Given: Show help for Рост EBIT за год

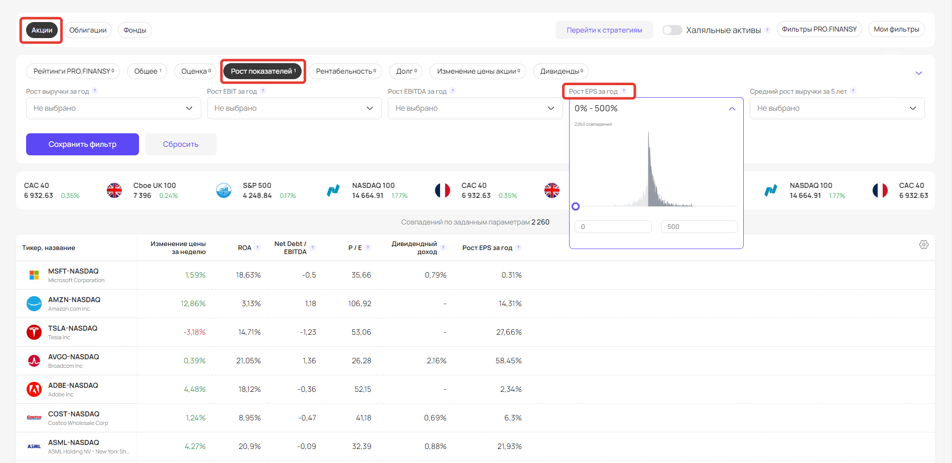Looking at the screenshot, I should click(263, 91).
